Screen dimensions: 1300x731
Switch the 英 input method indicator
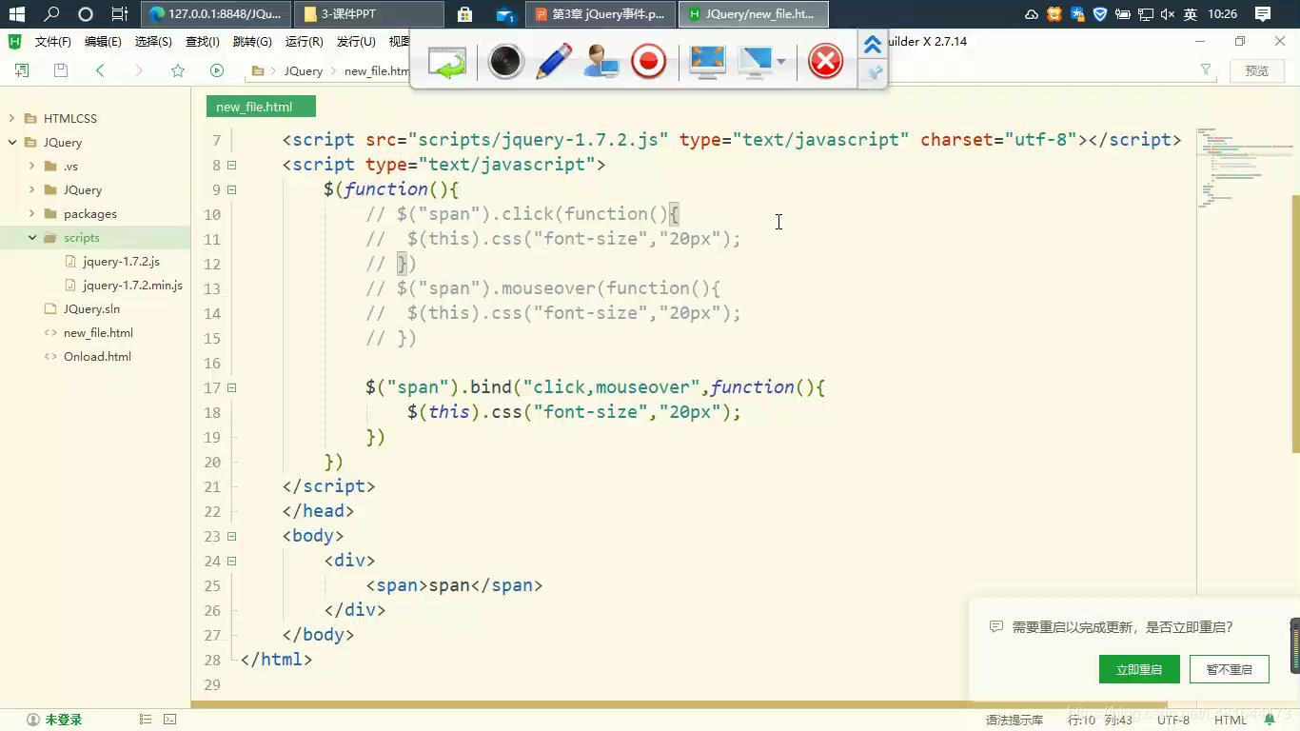click(x=1190, y=14)
